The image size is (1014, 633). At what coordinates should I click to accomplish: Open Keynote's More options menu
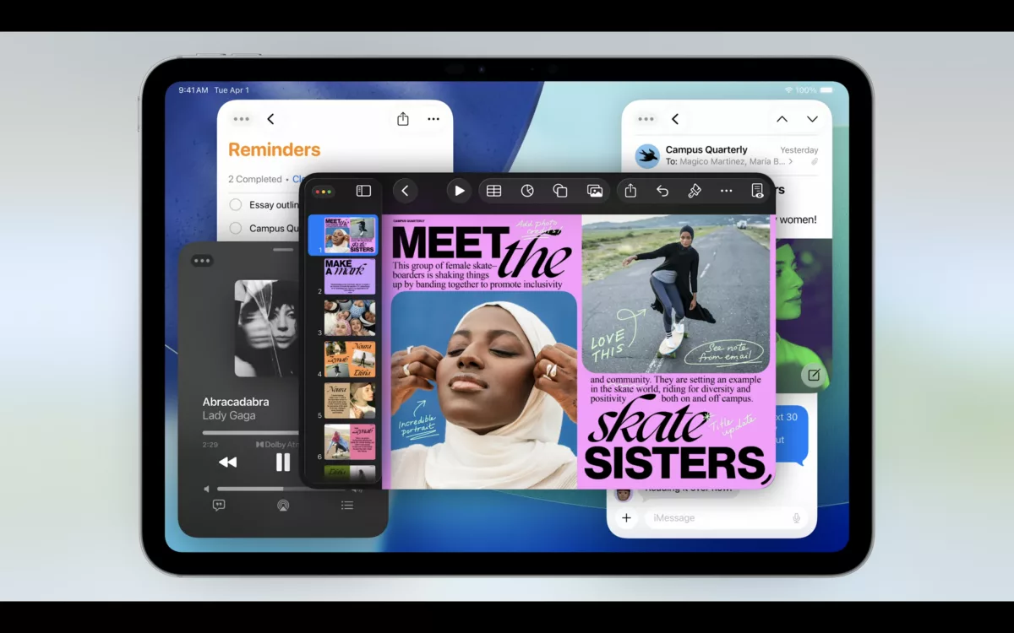[x=726, y=191]
